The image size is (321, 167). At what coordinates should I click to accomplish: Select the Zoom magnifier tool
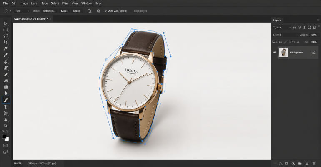5,126
